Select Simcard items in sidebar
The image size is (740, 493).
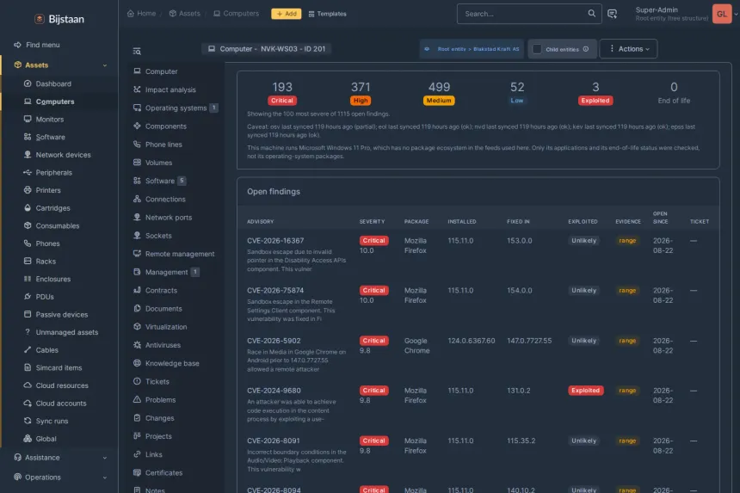tap(59, 367)
